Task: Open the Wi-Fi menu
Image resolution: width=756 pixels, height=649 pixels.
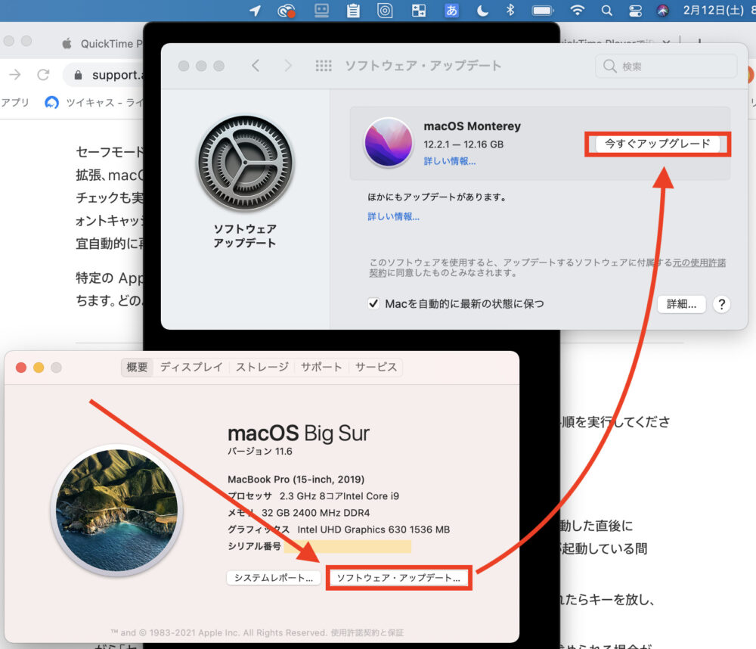Action: [577, 11]
